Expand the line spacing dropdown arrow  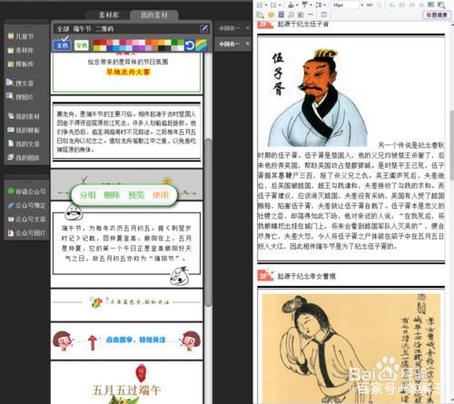pos(324,5)
